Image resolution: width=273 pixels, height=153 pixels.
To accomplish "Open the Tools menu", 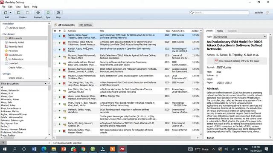I will pos(26,7).
